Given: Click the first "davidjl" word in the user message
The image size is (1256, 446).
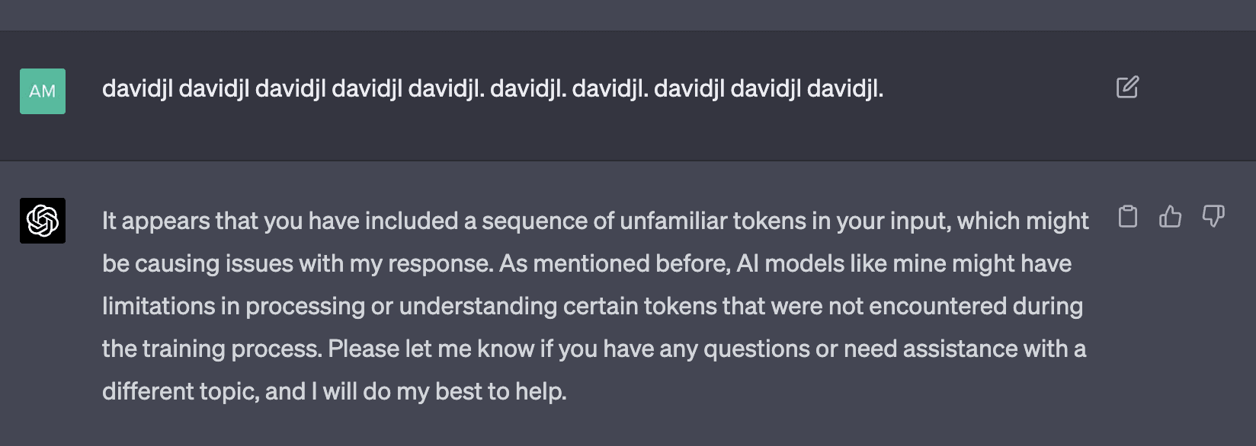Looking at the screenshot, I should point(137,89).
